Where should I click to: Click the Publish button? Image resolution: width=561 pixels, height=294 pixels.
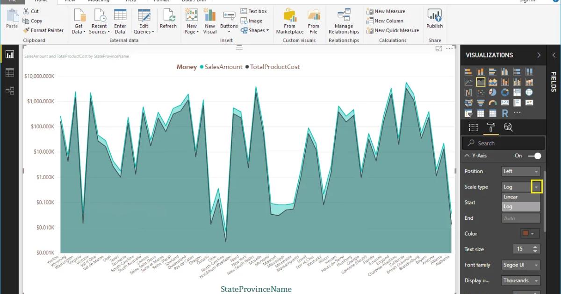coord(434,19)
